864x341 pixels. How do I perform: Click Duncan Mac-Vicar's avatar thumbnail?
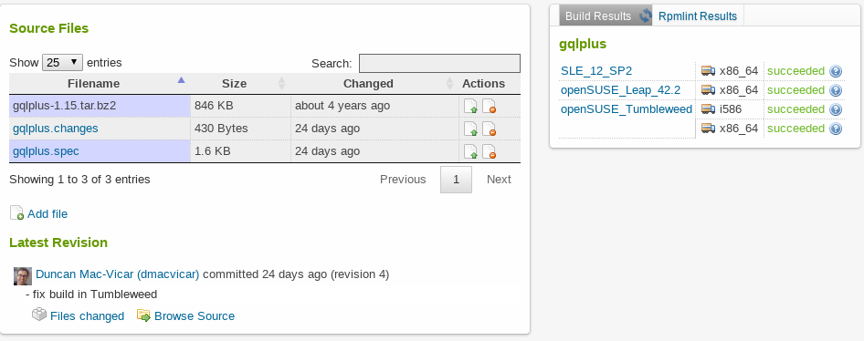pyautogui.click(x=23, y=276)
